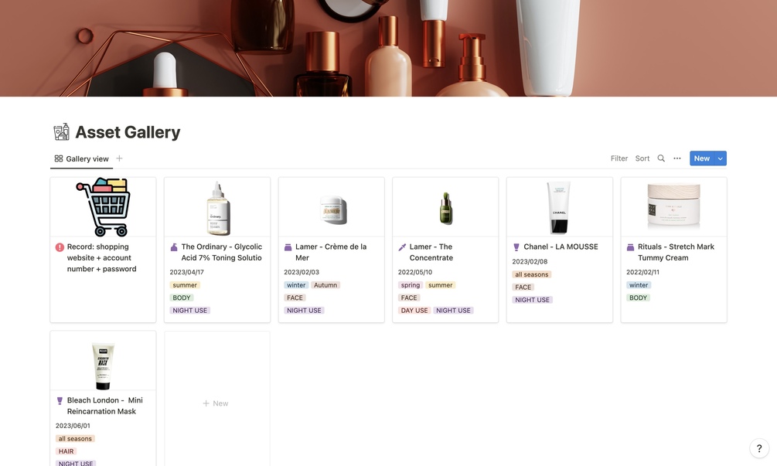777x466 pixels.
Task: Open the Filter options
Action: (619, 158)
